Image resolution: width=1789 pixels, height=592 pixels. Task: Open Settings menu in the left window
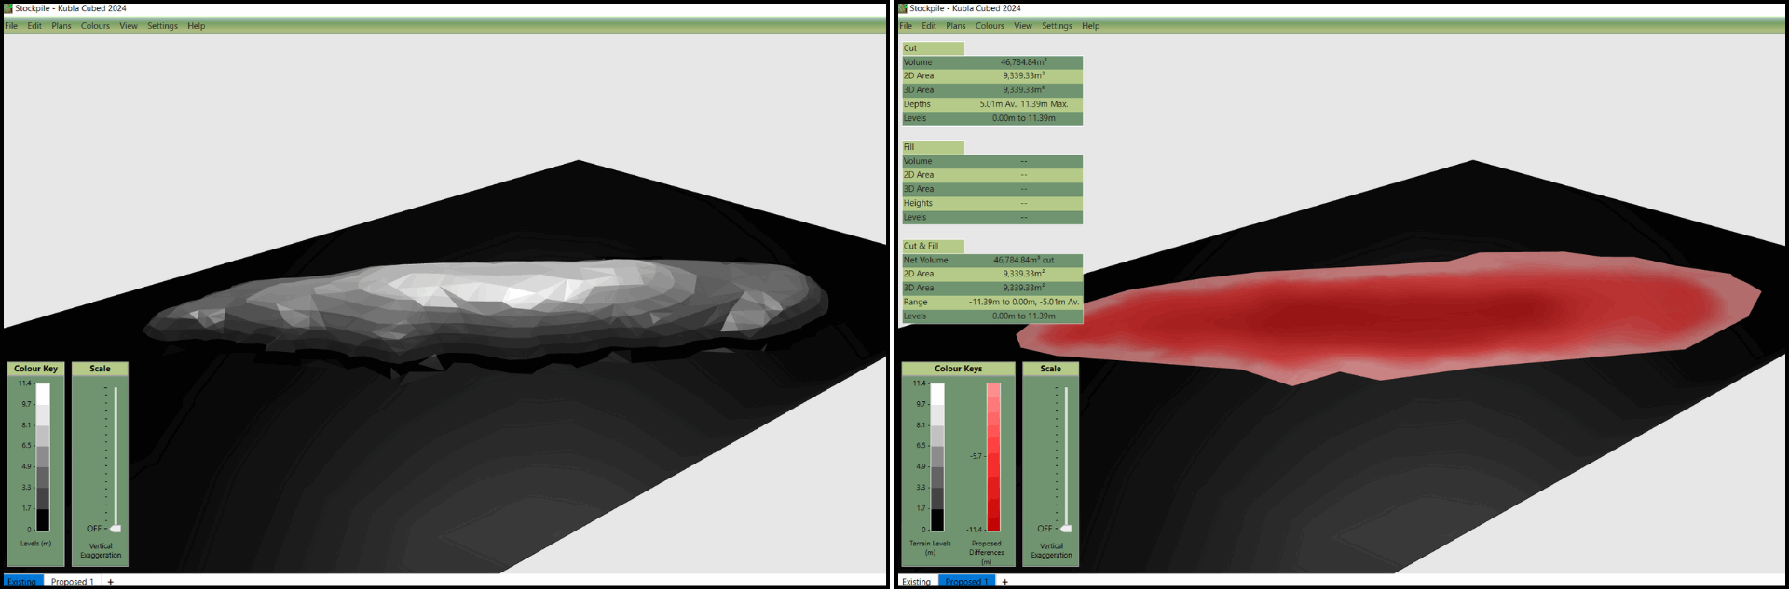162,26
